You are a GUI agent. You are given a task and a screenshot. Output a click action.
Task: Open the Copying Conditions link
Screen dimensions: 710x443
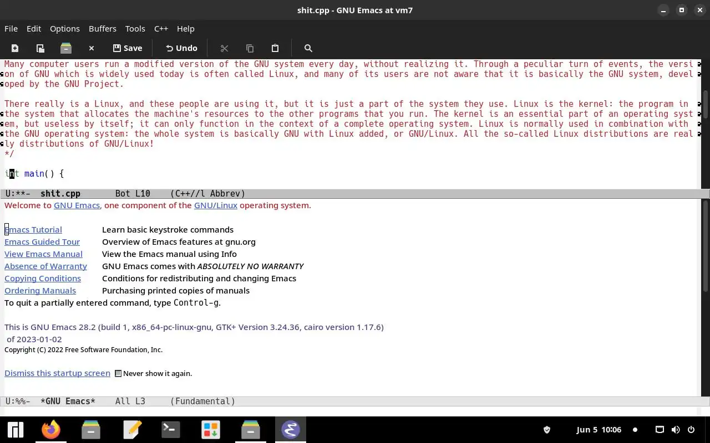click(x=43, y=278)
